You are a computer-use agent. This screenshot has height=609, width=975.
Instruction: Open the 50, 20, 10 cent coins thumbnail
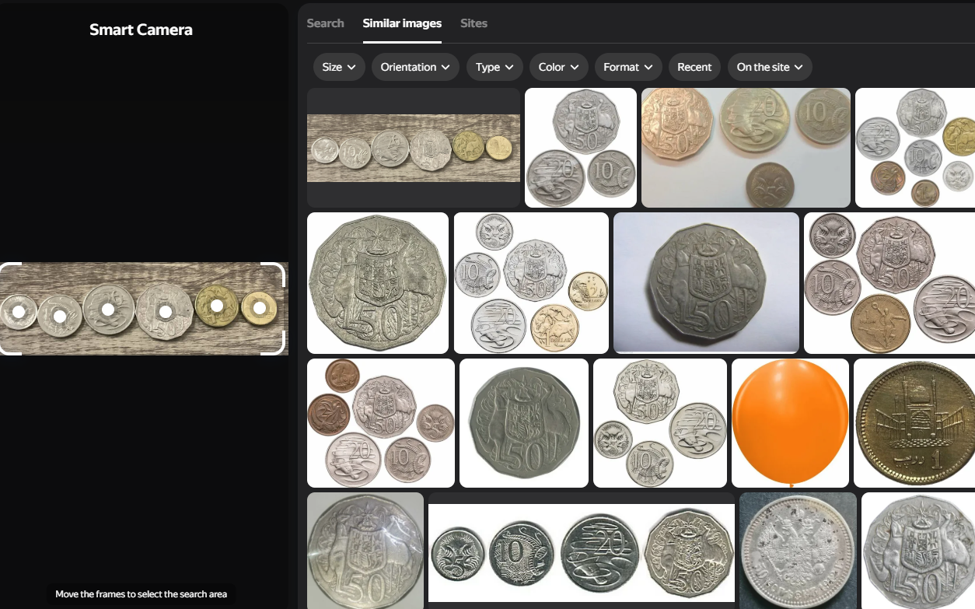point(581,148)
